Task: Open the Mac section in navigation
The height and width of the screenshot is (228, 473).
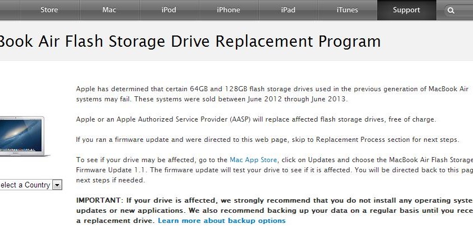Action: (109, 10)
